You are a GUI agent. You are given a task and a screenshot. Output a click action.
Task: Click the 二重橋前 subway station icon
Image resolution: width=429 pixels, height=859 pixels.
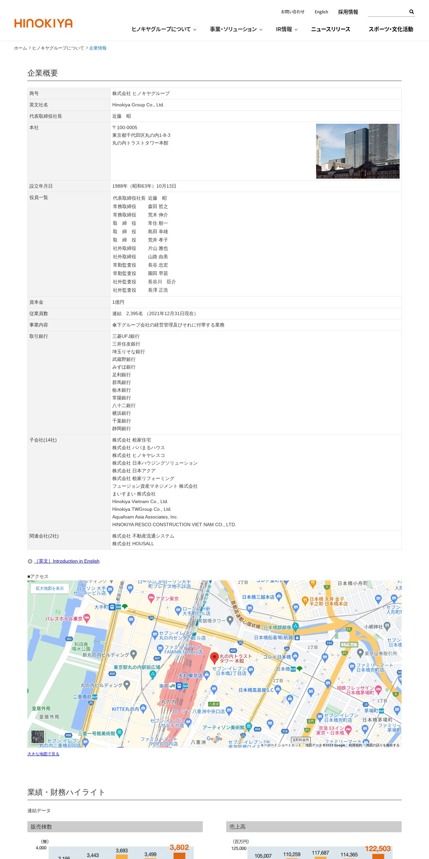(x=95, y=697)
